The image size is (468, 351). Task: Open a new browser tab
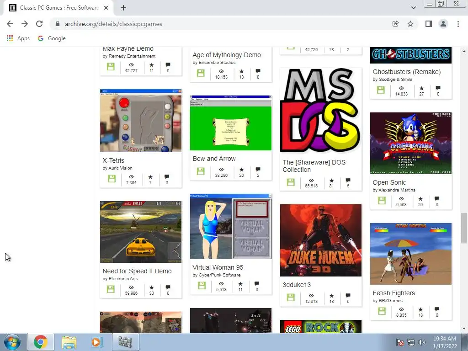click(123, 8)
